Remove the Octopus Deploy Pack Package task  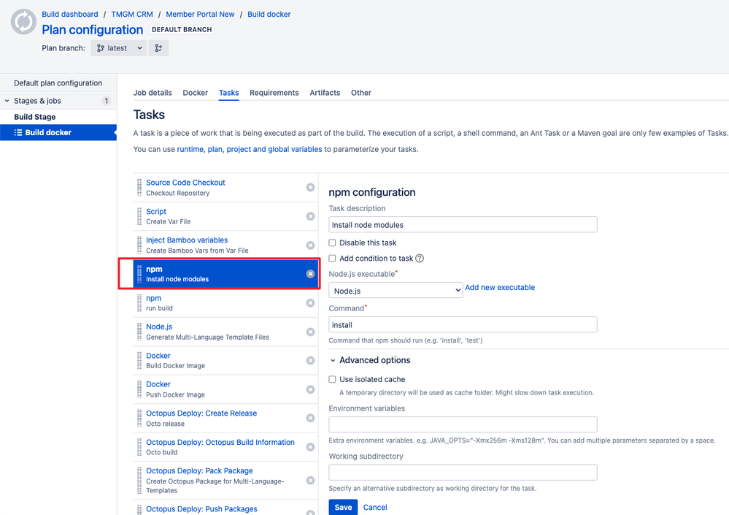point(311,480)
